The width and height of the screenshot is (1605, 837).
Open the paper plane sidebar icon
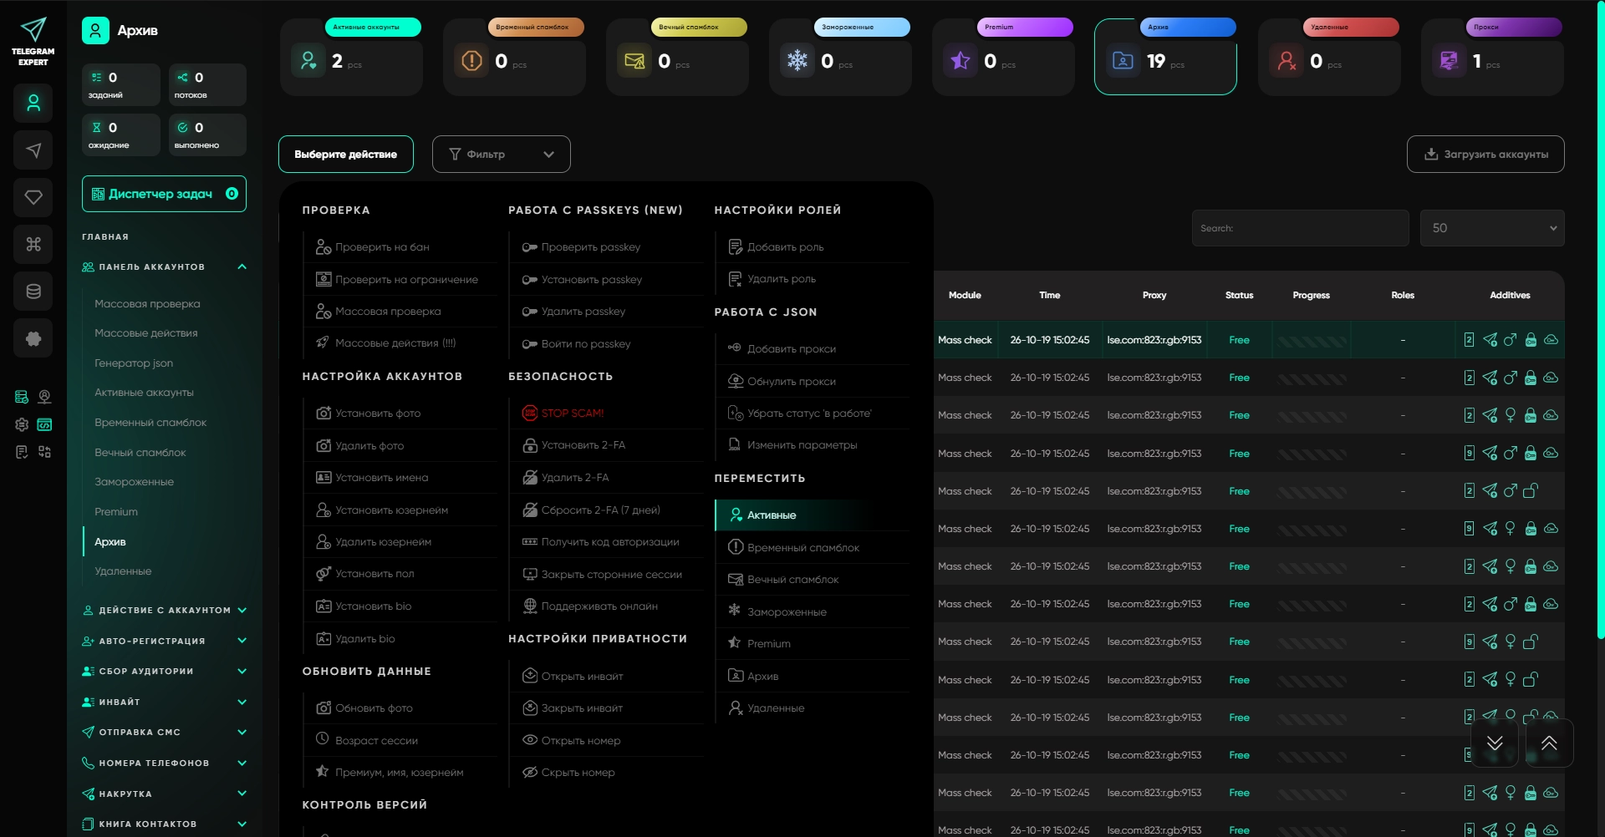pyautogui.click(x=33, y=150)
